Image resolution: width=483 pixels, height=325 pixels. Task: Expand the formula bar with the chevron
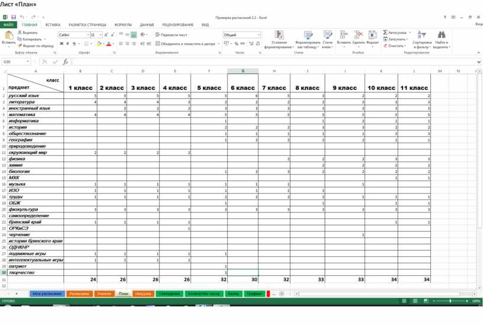click(478, 62)
